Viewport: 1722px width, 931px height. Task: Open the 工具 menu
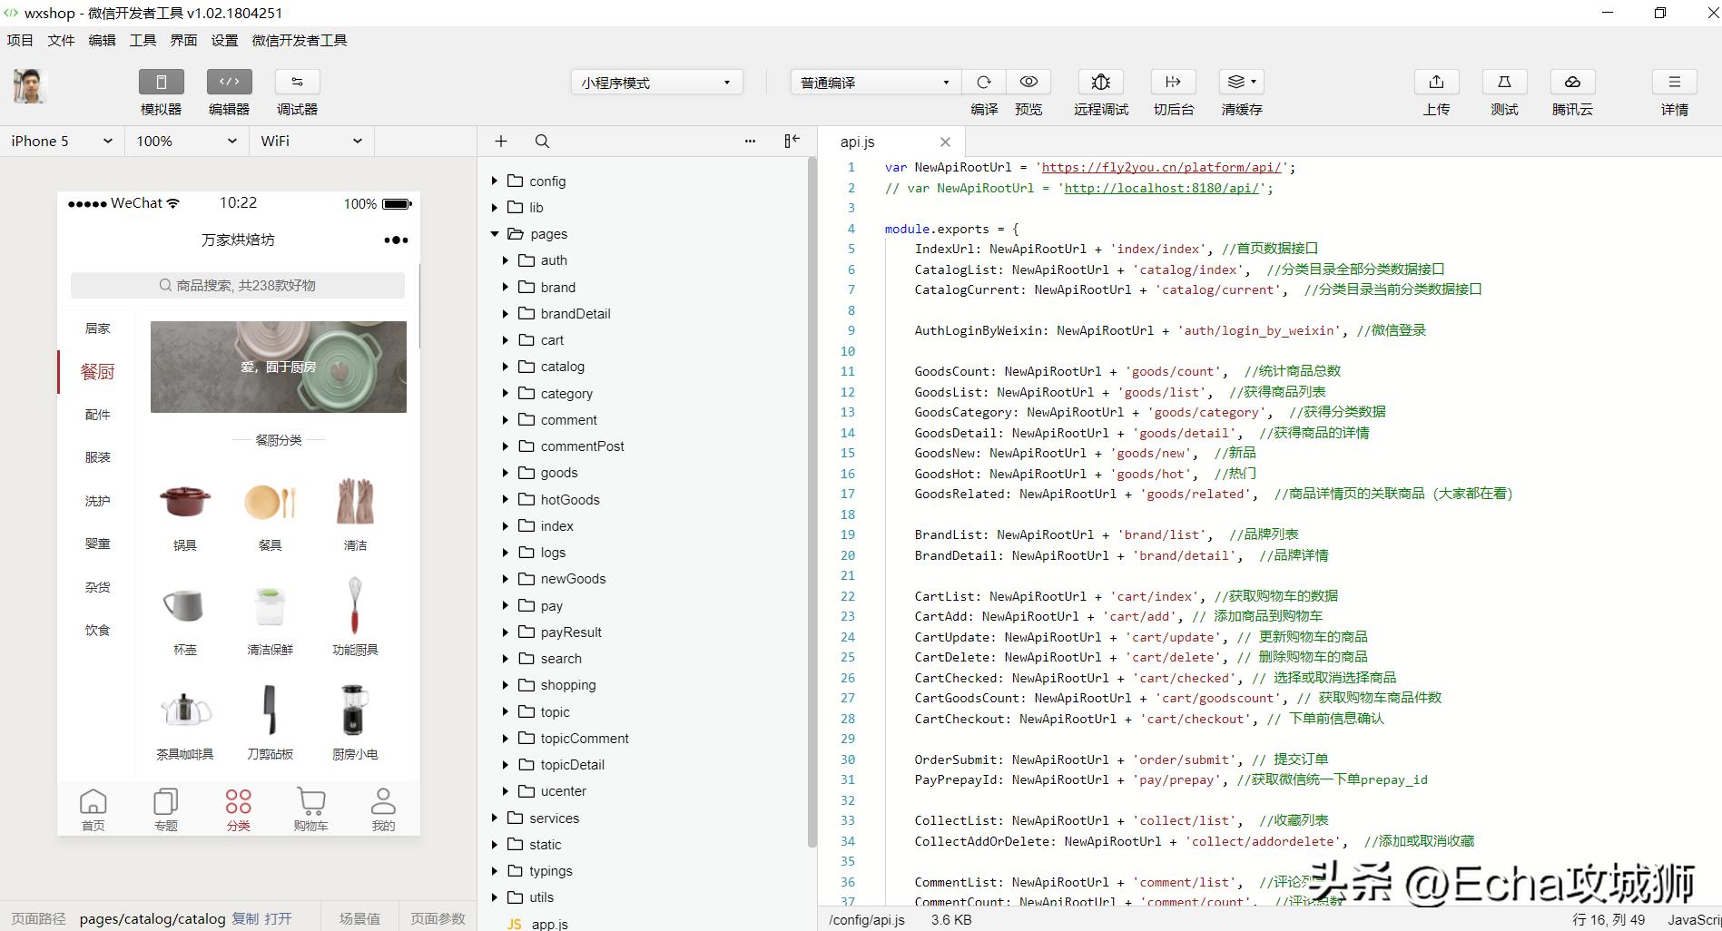pos(143,40)
